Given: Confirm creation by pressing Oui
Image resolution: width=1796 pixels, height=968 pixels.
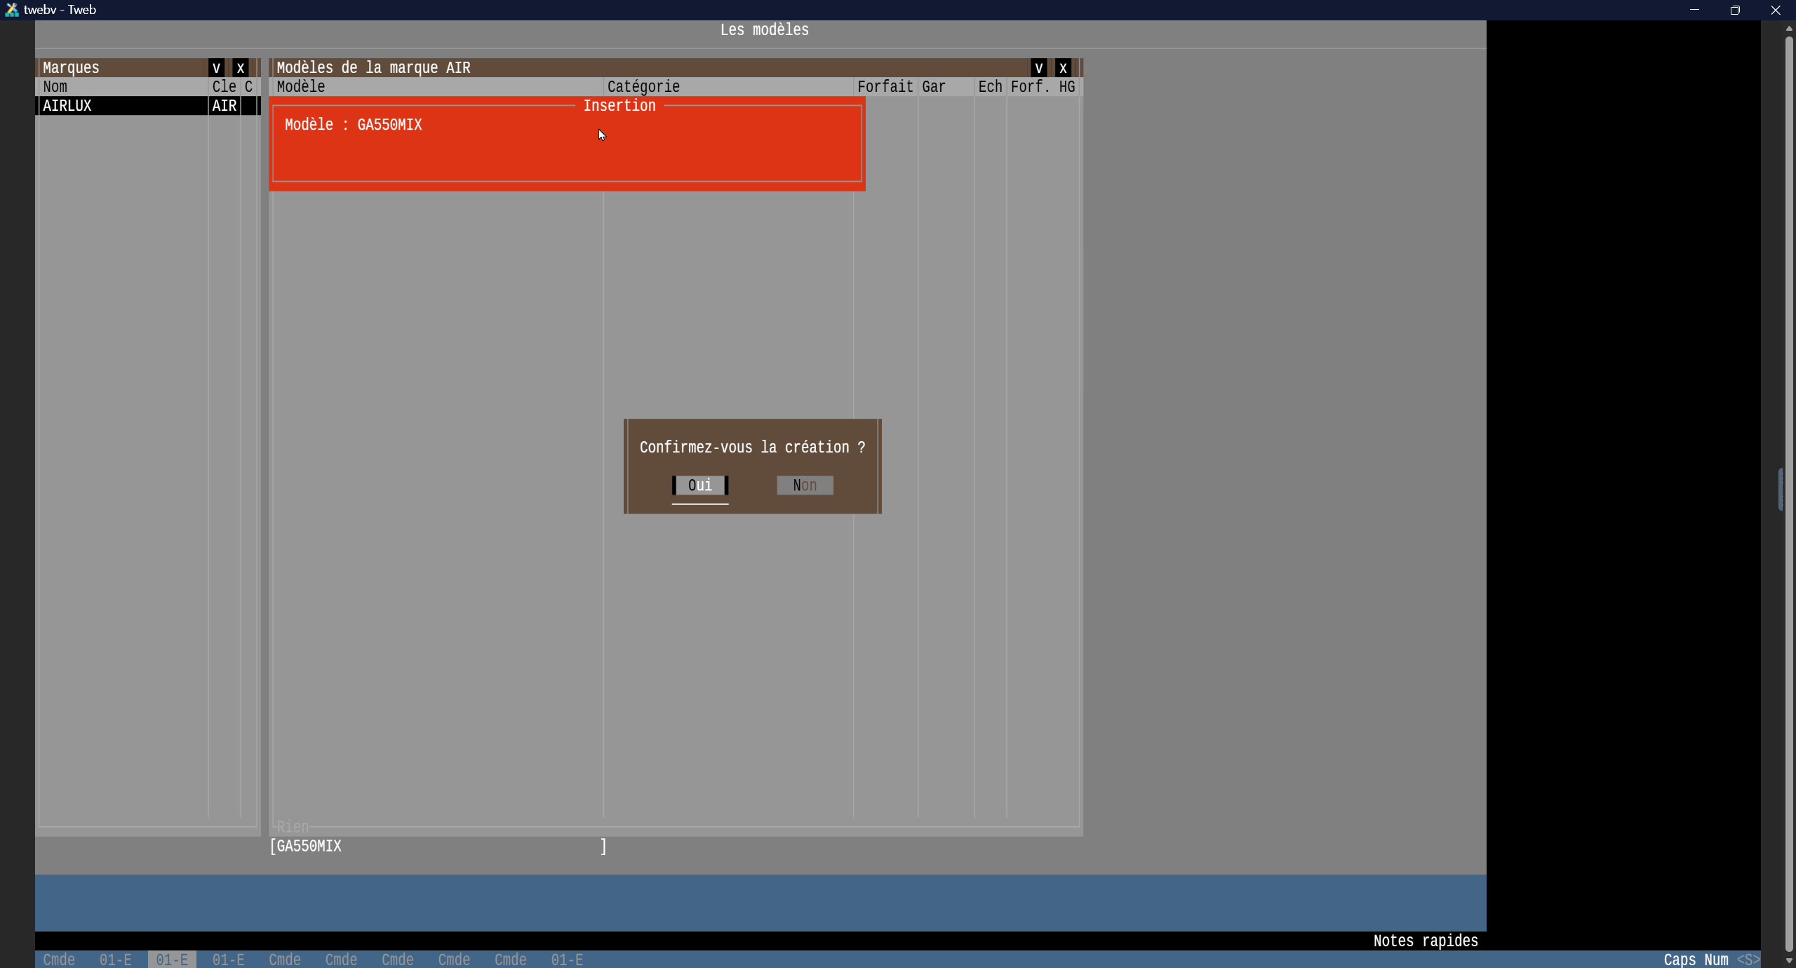Looking at the screenshot, I should (x=699, y=485).
